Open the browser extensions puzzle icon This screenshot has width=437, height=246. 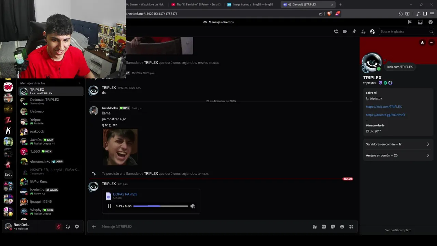[400, 14]
